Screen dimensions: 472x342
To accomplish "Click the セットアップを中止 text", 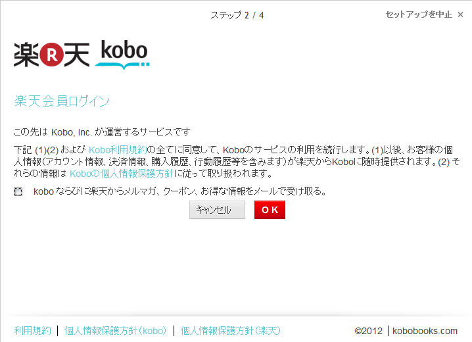I will tap(419, 14).
